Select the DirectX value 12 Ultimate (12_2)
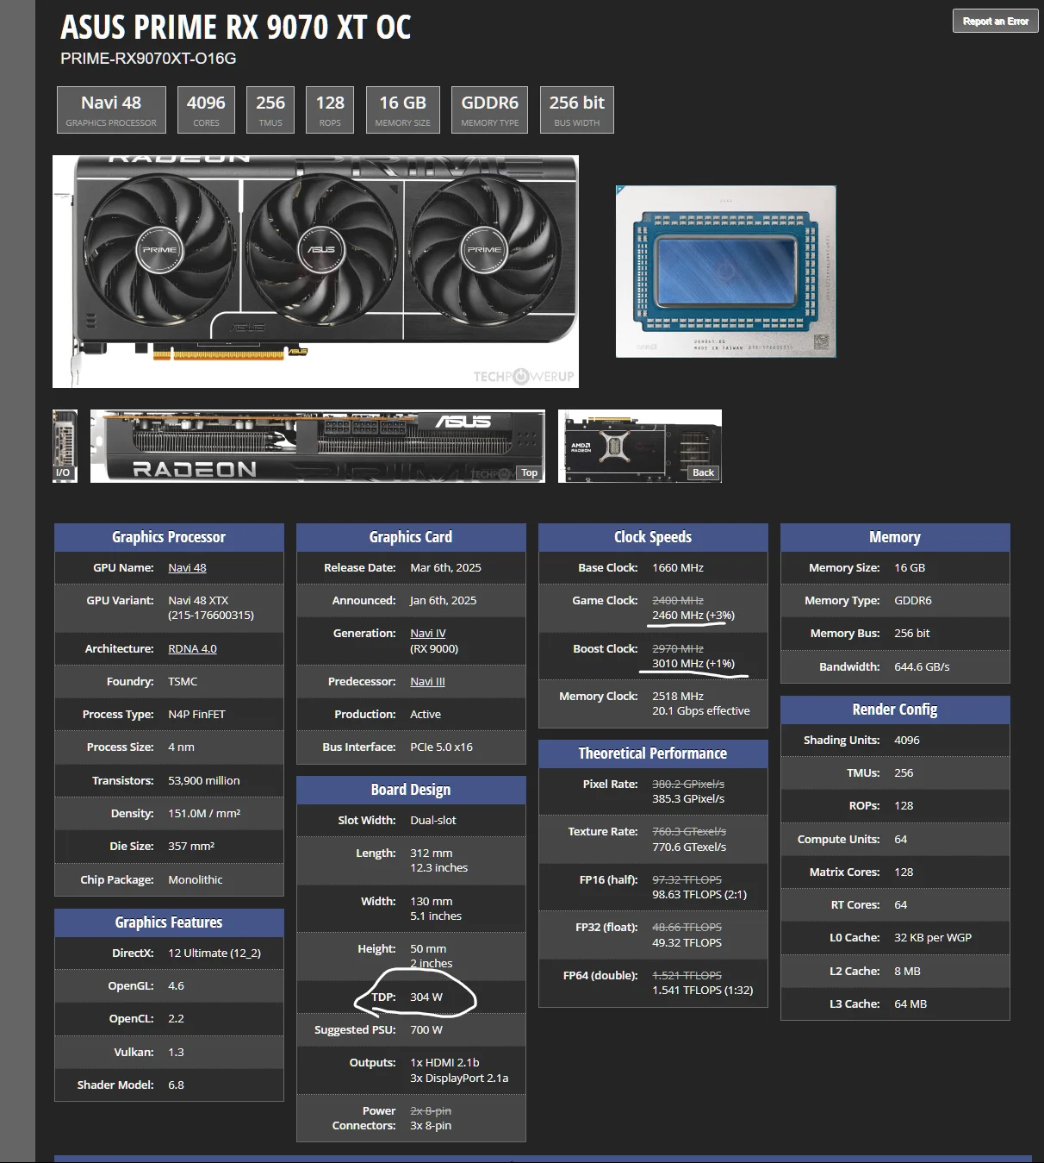Viewport: 1044px width, 1163px height. (x=214, y=953)
